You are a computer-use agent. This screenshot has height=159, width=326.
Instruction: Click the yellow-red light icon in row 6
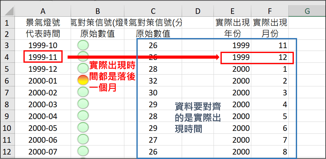(x=83, y=81)
